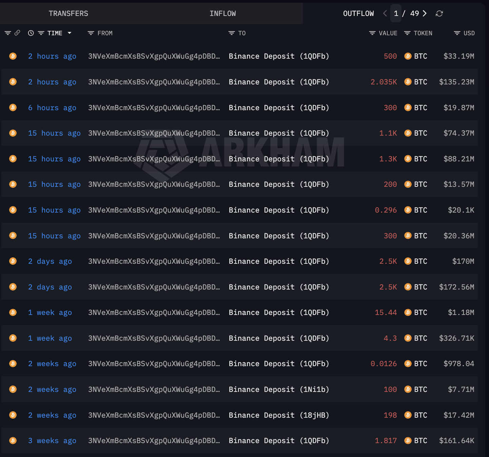This screenshot has height=457, width=489.
Task: Click the page number field showing 1
Action: [x=396, y=13]
